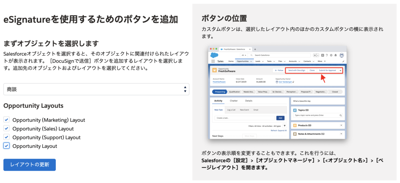Open the FreshSoftware account name link
The height and width of the screenshot is (183, 400).
[x=219, y=82]
